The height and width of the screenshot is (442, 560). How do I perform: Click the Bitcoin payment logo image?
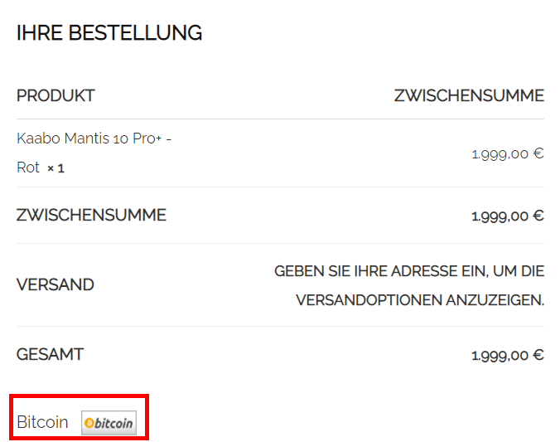pos(109,423)
